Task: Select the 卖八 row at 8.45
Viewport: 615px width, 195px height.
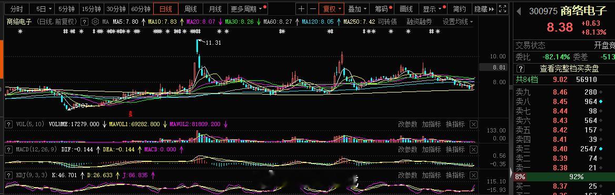Action: (x=564, y=102)
